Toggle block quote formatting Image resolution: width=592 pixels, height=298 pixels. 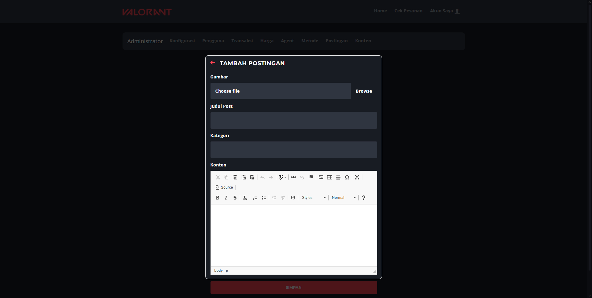click(x=293, y=198)
